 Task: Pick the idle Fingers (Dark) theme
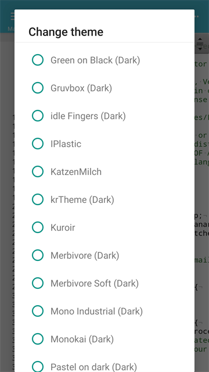105,116
